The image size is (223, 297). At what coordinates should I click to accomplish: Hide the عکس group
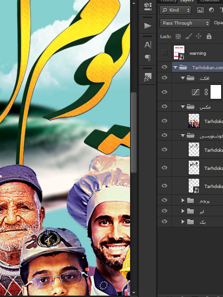coord(164,106)
